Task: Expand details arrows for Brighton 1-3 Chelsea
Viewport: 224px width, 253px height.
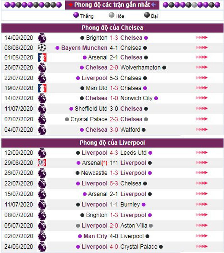Action: 201,38
